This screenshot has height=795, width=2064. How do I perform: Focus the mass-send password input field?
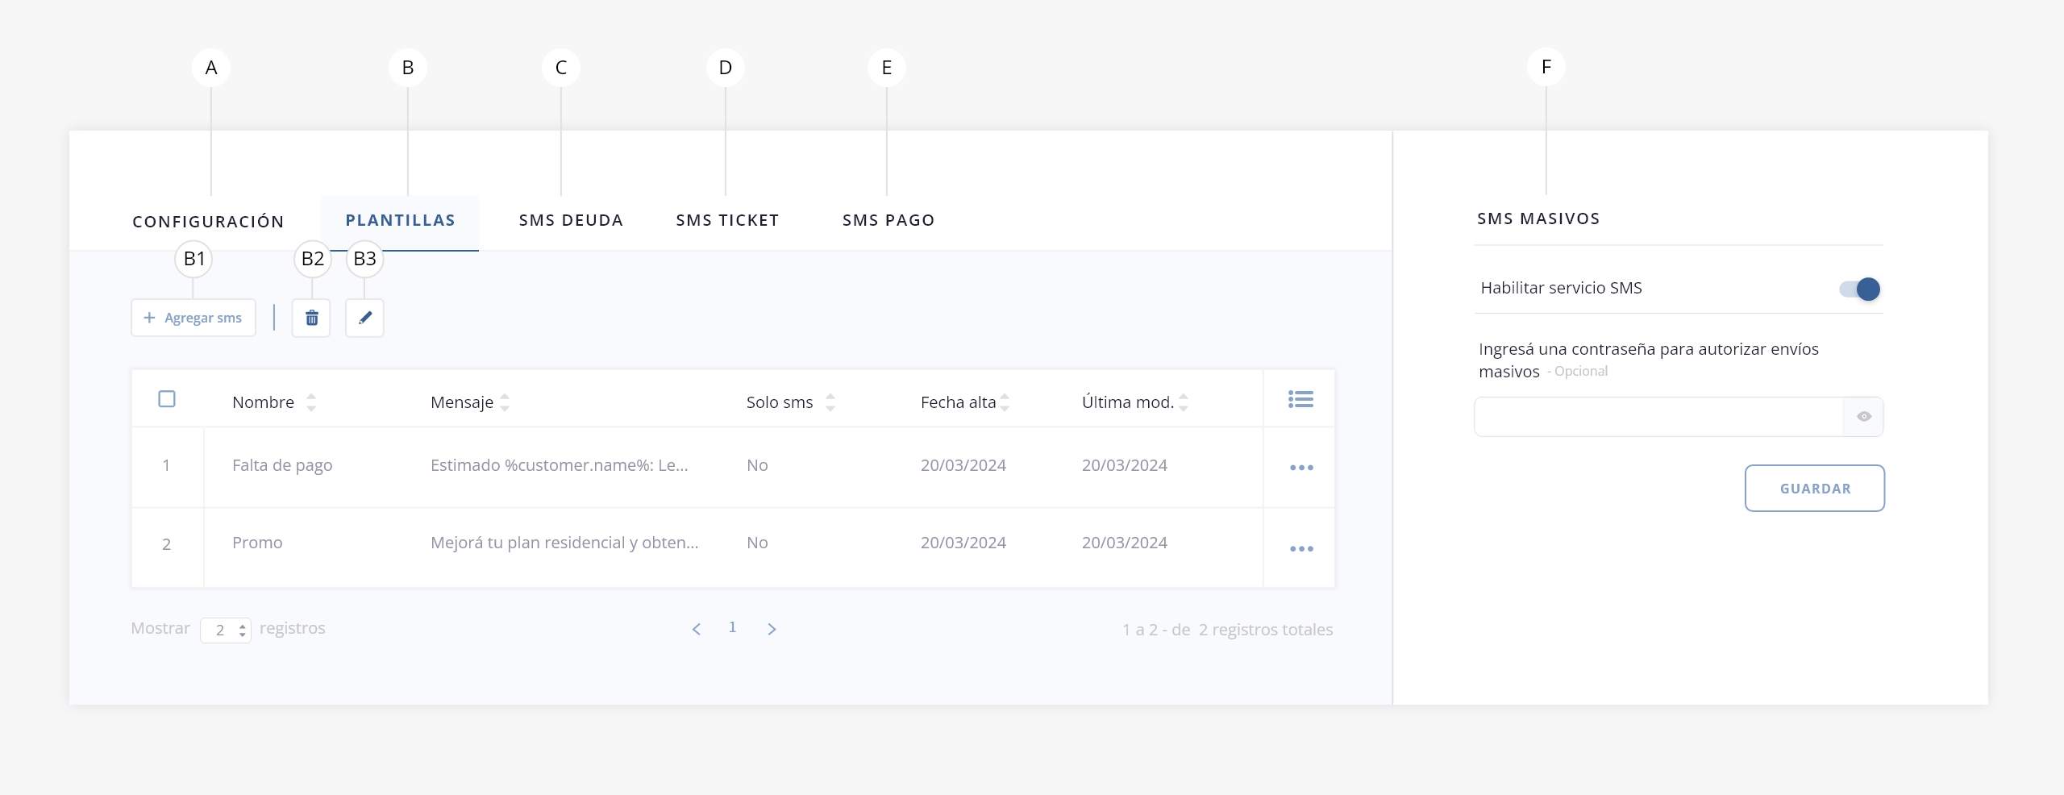coord(1658,417)
